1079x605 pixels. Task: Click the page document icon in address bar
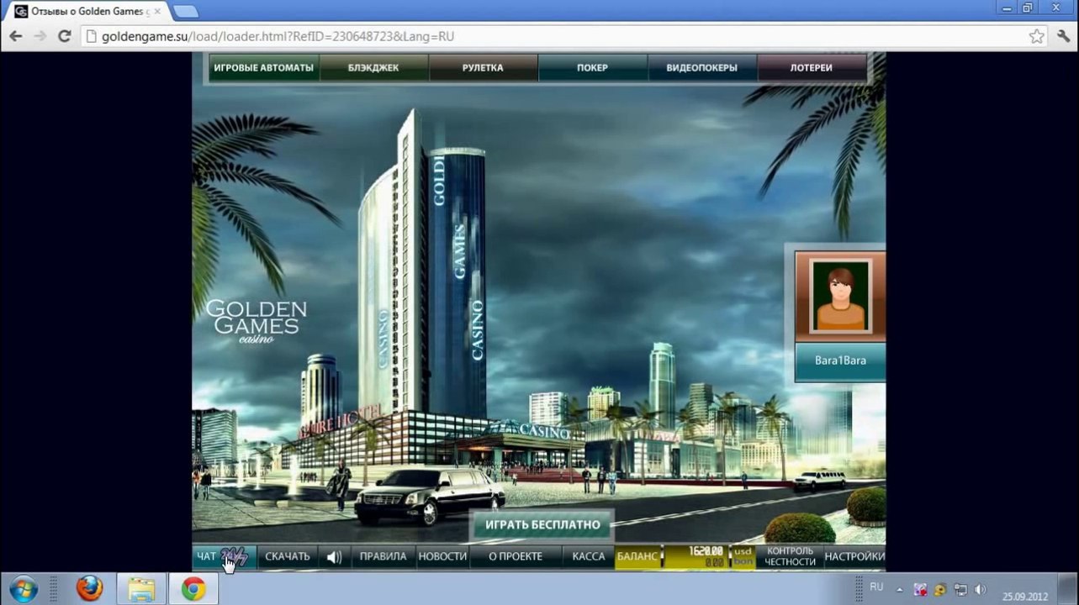pyautogui.click(x=93, y=37)
